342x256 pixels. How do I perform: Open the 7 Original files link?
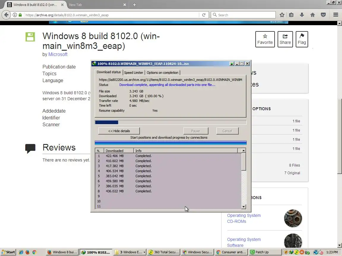292,173
